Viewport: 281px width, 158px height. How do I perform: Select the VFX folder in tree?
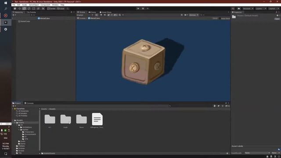25,139
